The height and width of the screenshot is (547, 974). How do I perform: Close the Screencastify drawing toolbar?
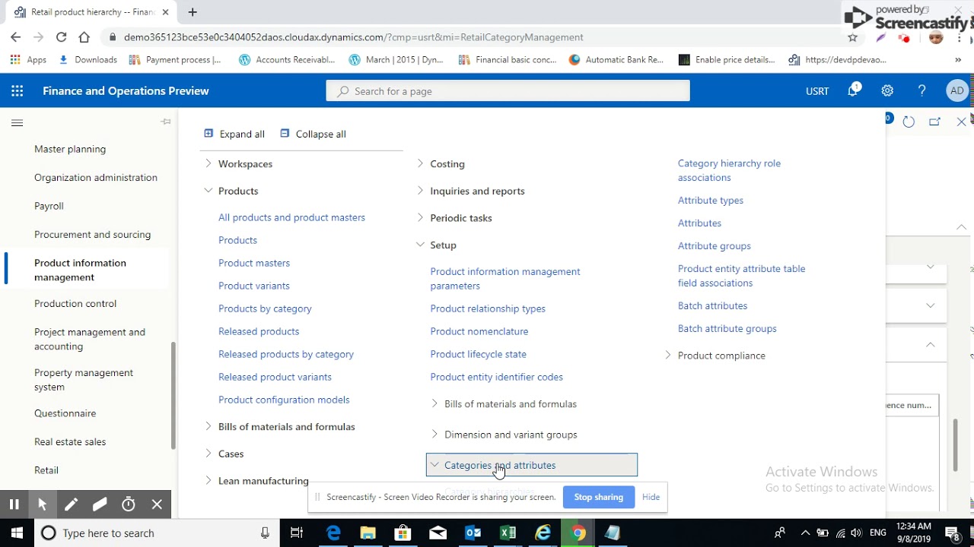pyautogui.click(x=157, y=504)
